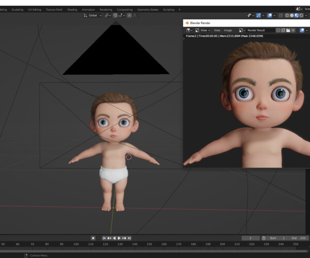Screen dimensions: 310x258
Task: Select material preview viewport shading
Action: coord(297,15)
